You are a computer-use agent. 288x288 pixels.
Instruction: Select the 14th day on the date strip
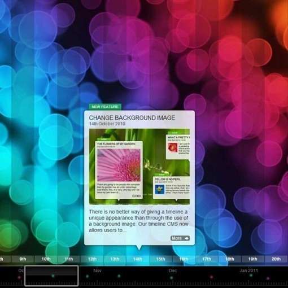pos(138,259)
